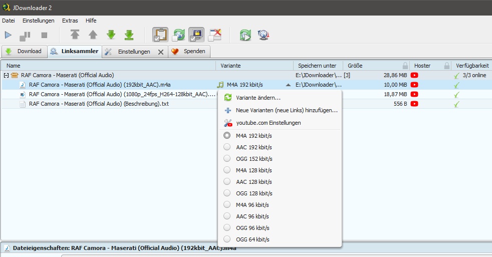Open the Datei menu
Image resolution: width=492 pixels, height=257 pixels.
click(x=9, y=21)
